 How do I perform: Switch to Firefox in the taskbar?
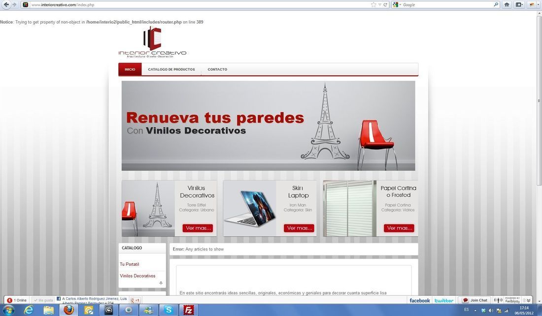coord(68,310)
